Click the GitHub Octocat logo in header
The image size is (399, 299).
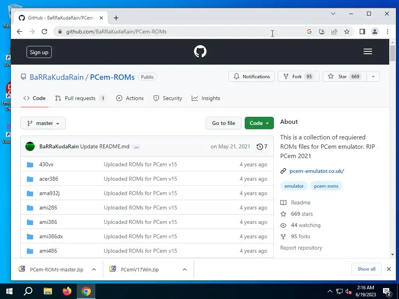pos(200,52)
